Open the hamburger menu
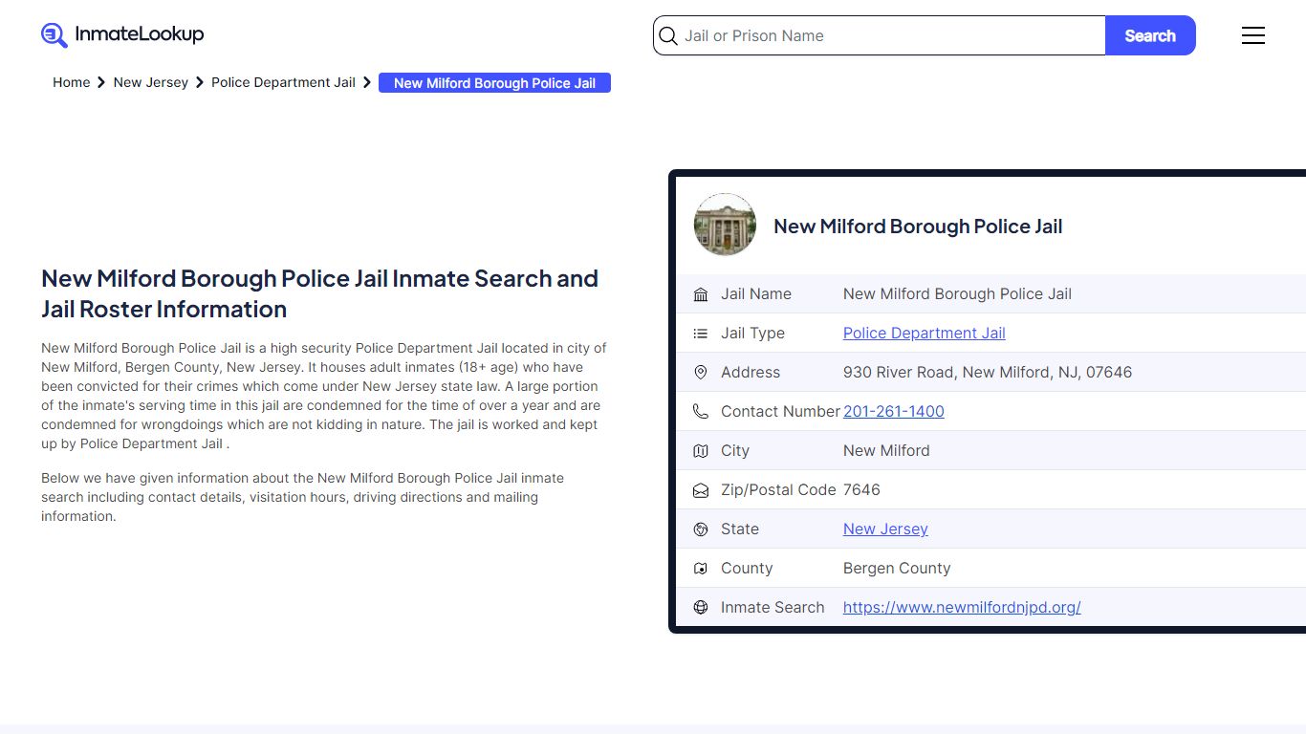1306x734 pixels. 1253,35
